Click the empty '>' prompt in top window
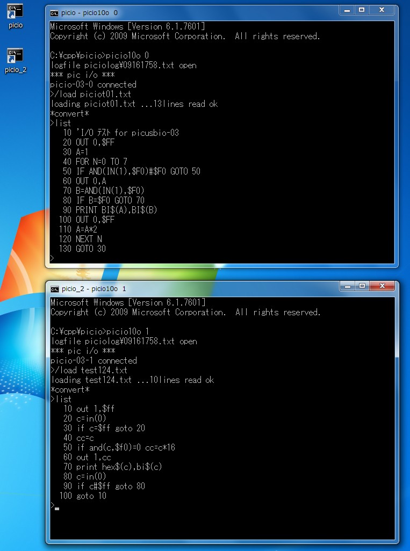410x551 pixels. click(53, 258)
